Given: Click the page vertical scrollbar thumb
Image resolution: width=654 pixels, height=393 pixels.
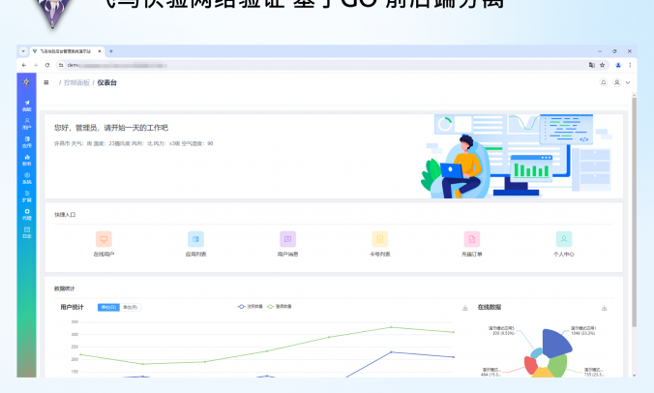Looking at the screenshot, I should 634,212.
